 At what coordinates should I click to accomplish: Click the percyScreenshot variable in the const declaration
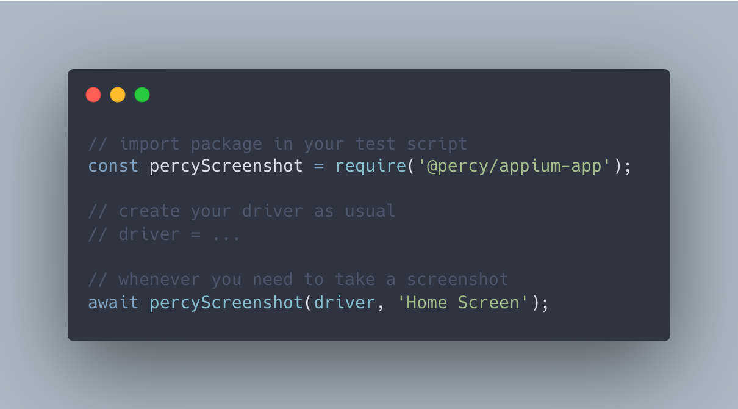tap(226, 166)
